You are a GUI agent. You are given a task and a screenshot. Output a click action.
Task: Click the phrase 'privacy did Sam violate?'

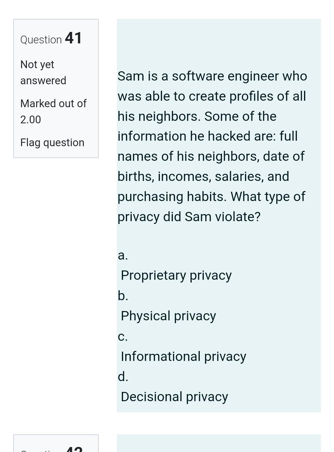189,216
